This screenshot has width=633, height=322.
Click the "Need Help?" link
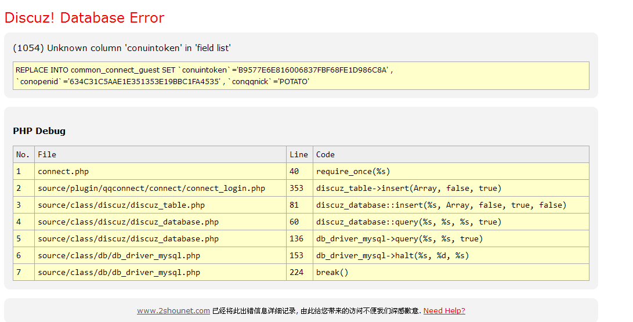444,311
